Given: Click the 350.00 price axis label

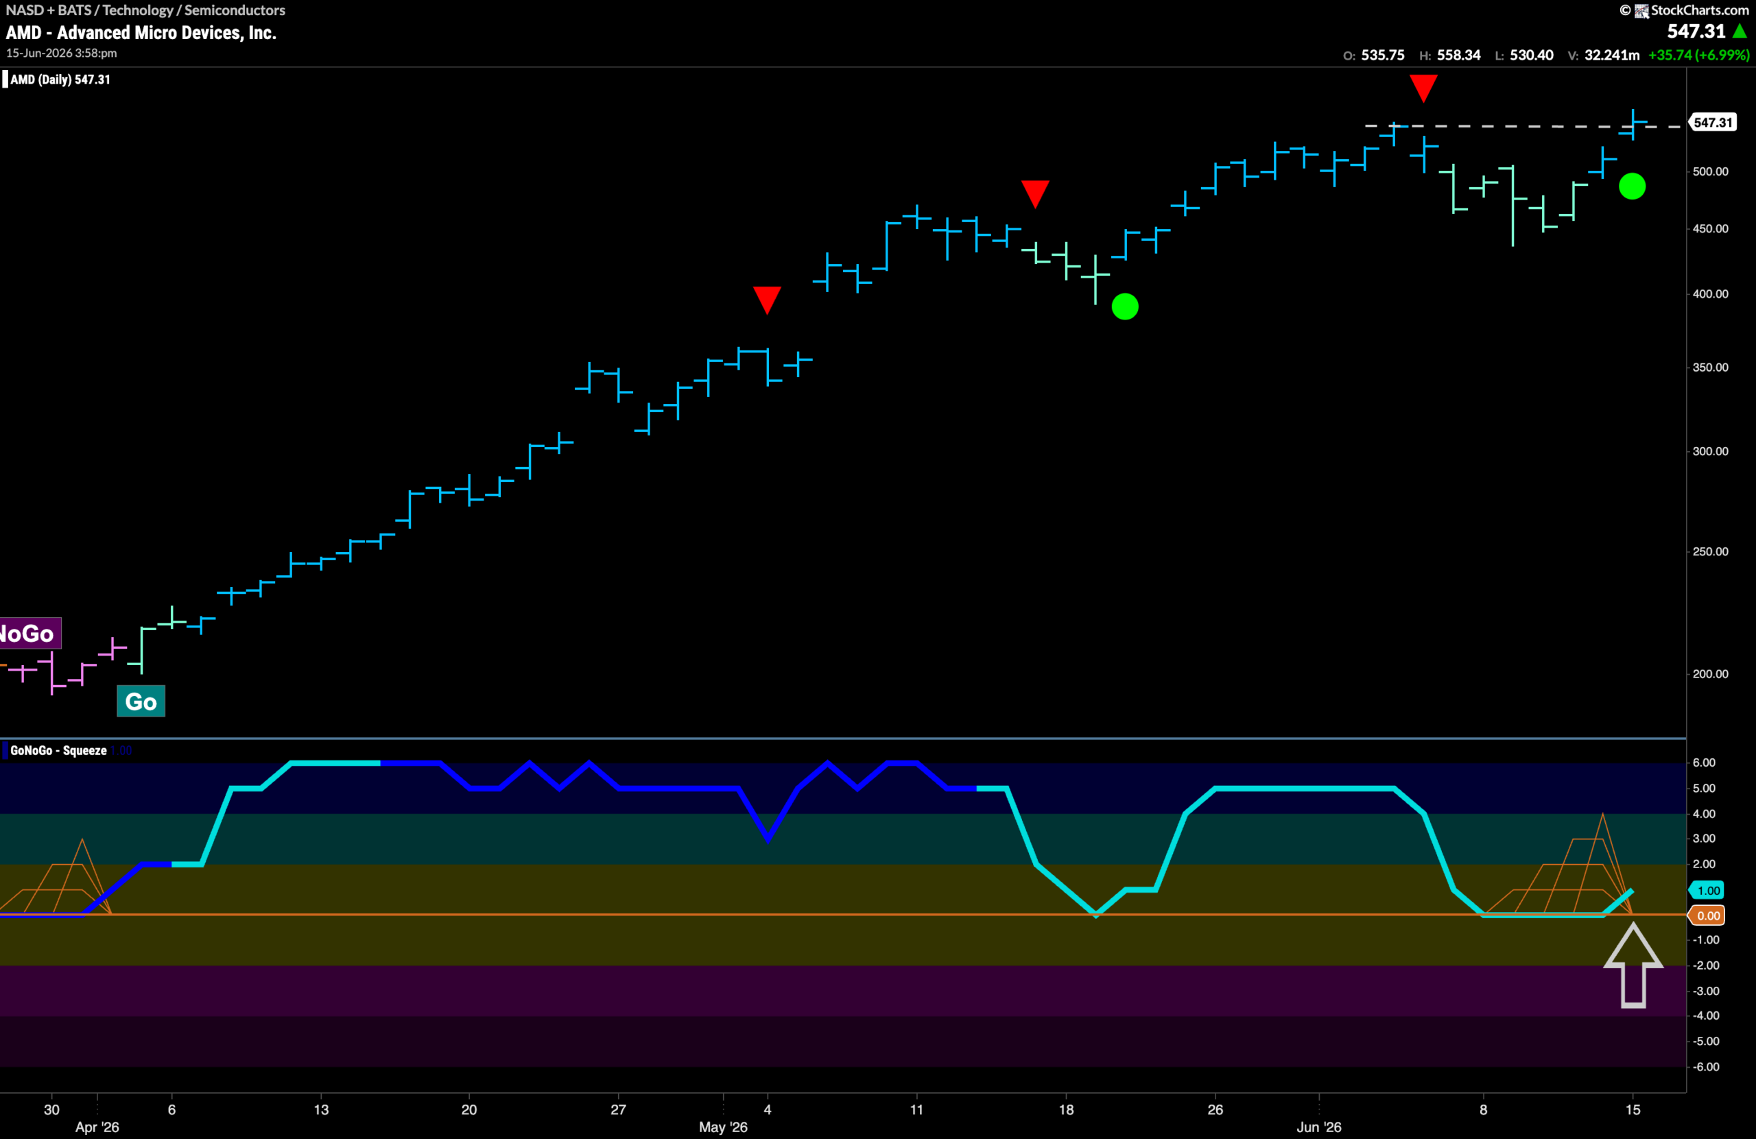Looking at the screenshot, I should [1710, 368].
